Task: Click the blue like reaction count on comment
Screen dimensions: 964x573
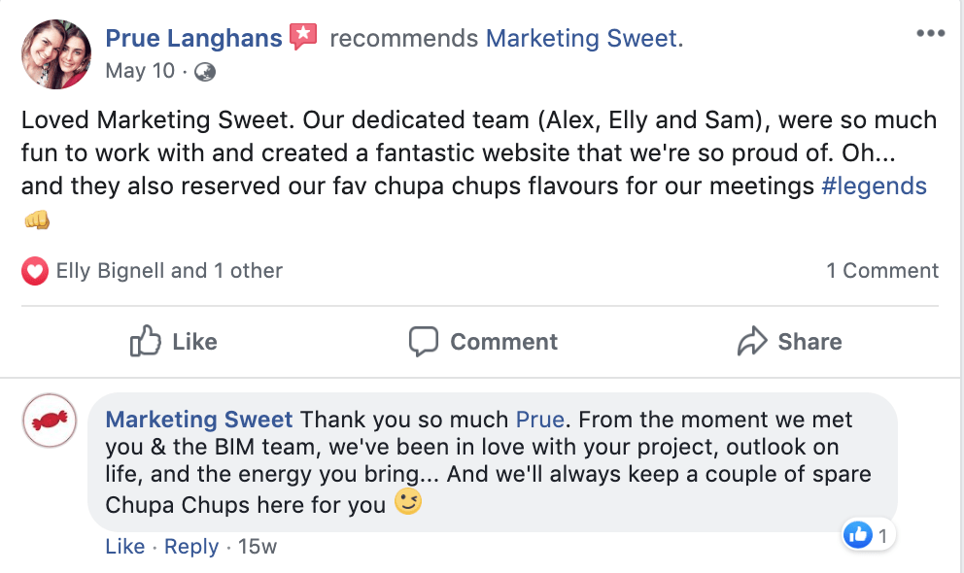Action: point(868,534)
